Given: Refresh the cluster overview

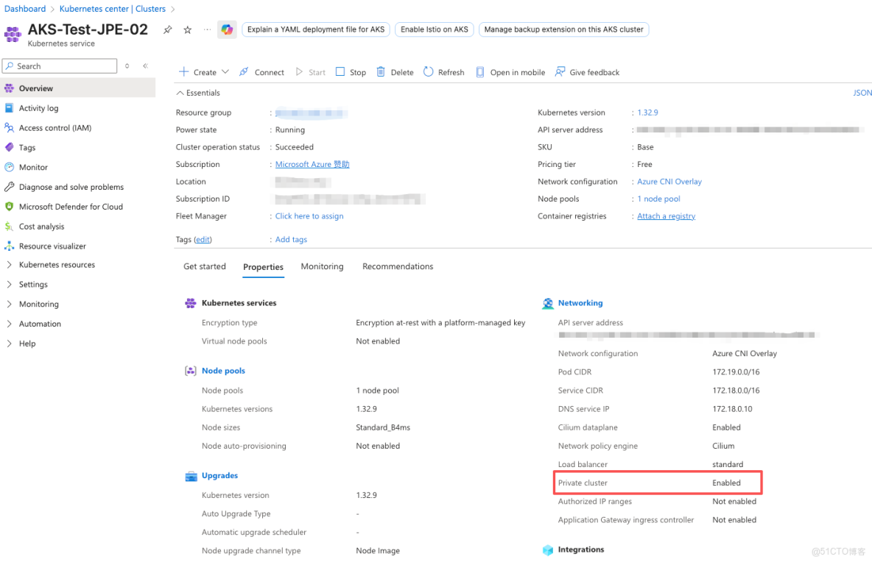Looking at the screenshot, I should click(443, 72).
